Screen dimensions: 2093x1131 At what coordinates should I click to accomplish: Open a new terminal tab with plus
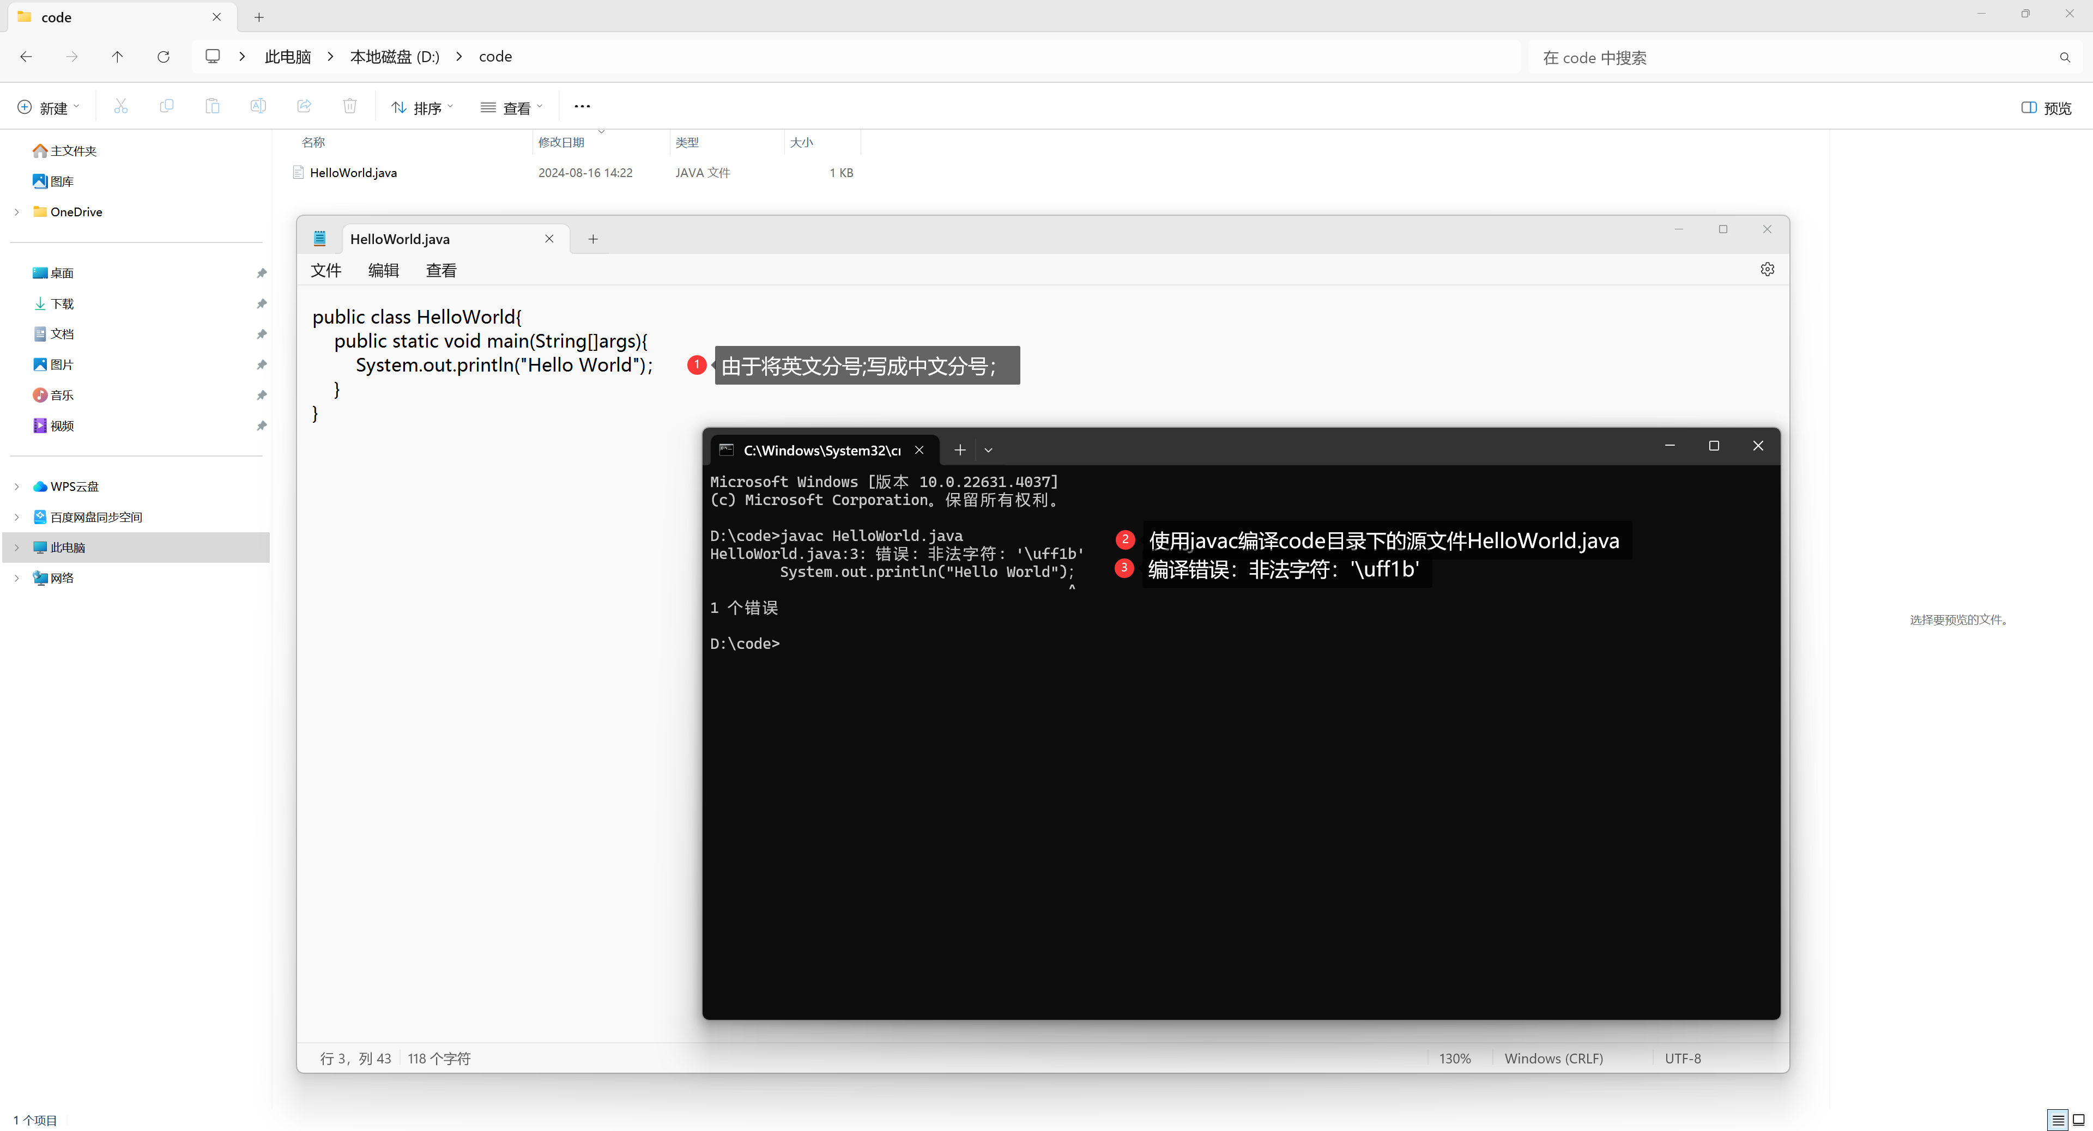coord(959,450)
